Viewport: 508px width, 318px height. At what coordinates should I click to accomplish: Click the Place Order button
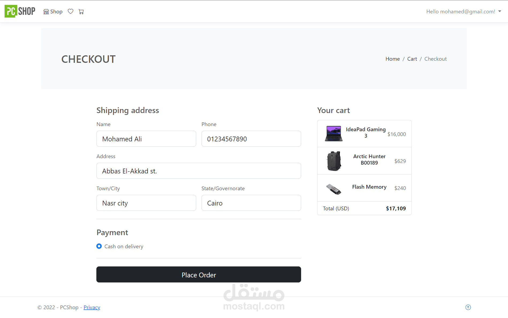(199, 274)
